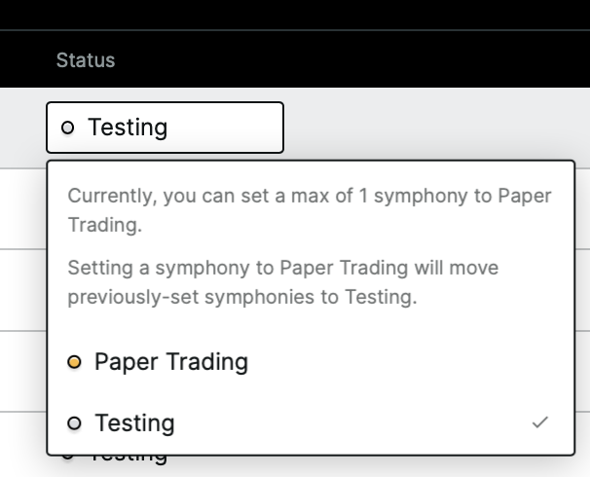The height and width of the screenshot is (477, 590).
Task: Click the blank space right of Paper Trading
Action: [x=409, y=363]
